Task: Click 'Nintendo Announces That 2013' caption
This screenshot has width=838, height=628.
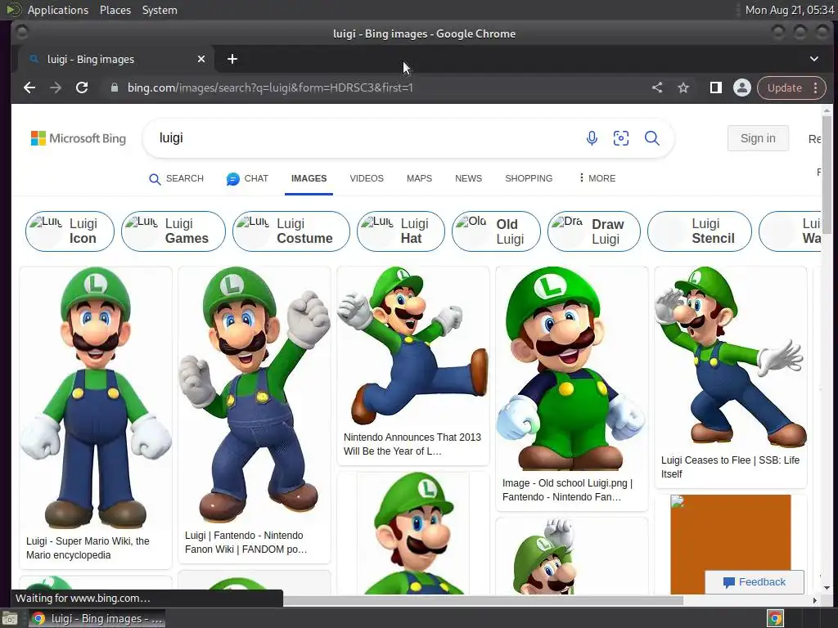Action: pyautogui.click(x=412, y=444)
